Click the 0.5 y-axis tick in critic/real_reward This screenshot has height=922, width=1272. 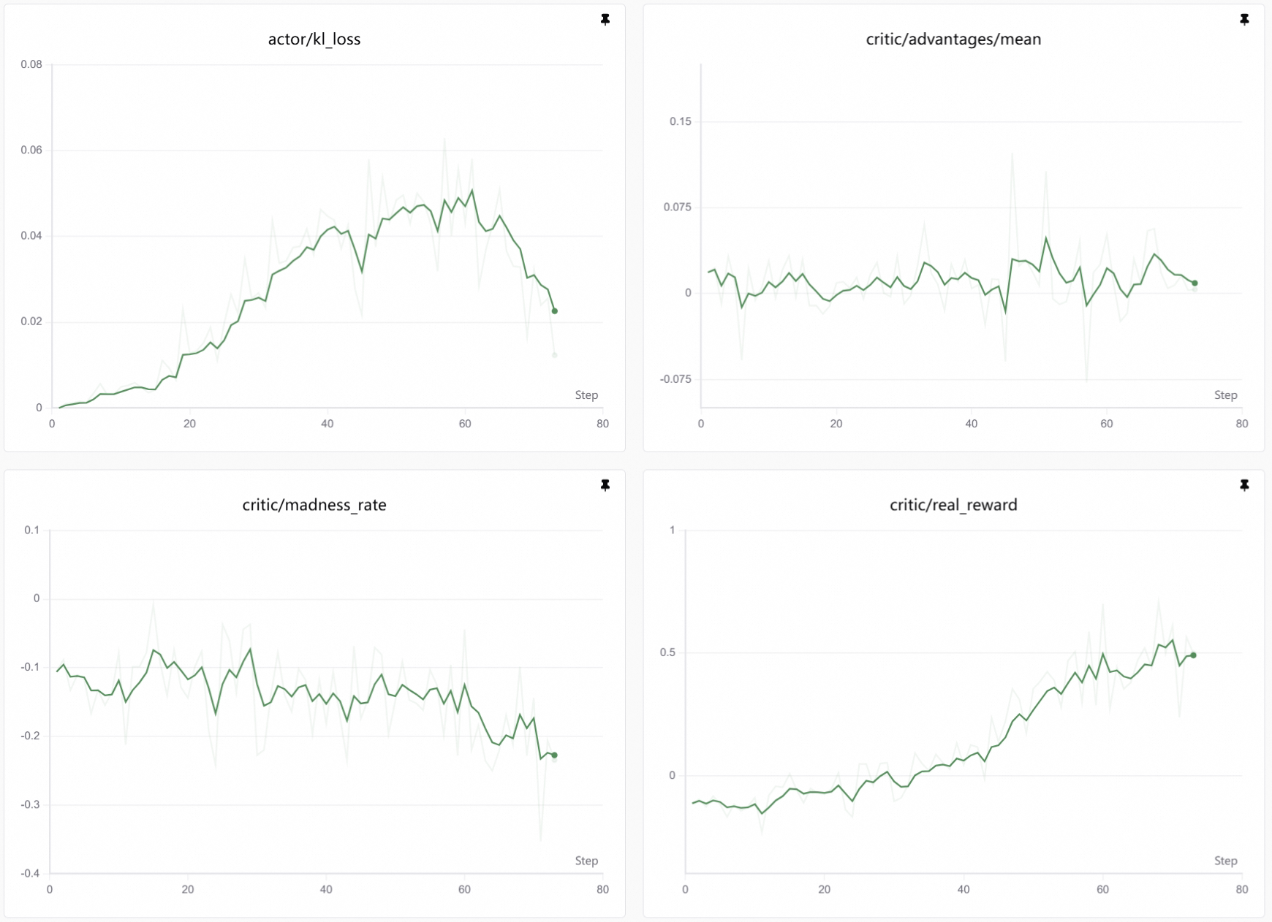[x=667, y=652]
